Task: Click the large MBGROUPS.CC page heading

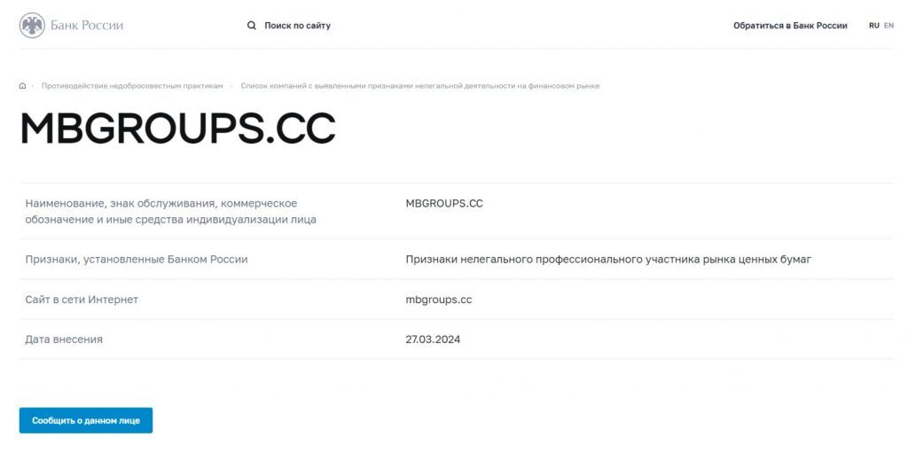Action: [177, 129]
